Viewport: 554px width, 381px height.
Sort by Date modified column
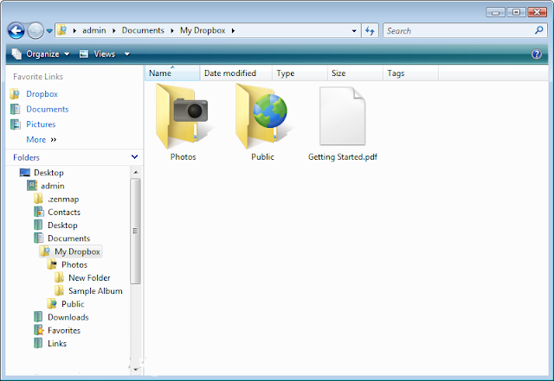pos(236,73)
